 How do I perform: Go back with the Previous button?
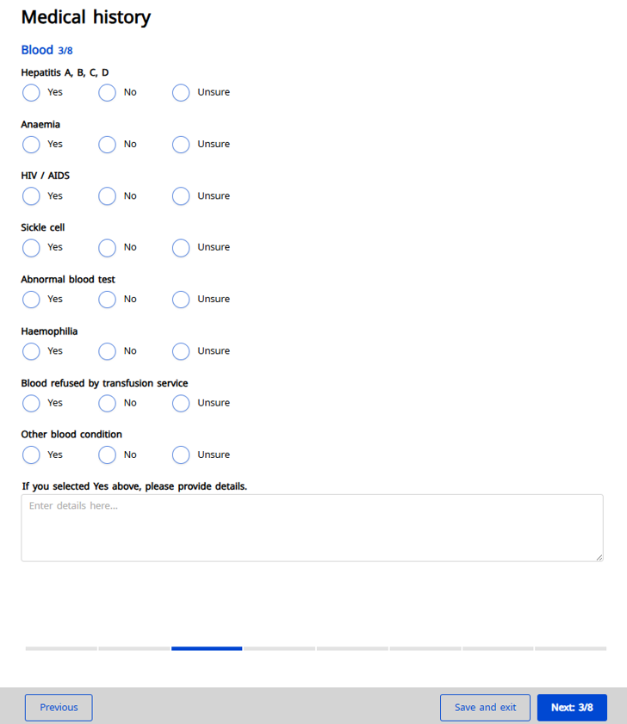pyautogui.click(x=59, y=708)
